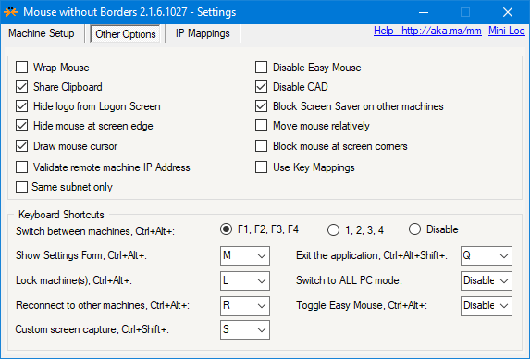This screenshot has height=359, width=530.
Task: Select the Disable radio button for machine switching
Action: (414, 229)
